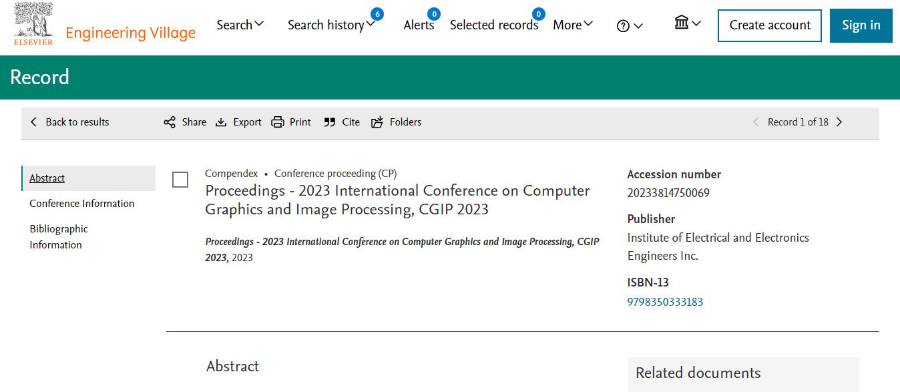Go back to search results
This screenshot has width=900, height=392.
[69, 122]
